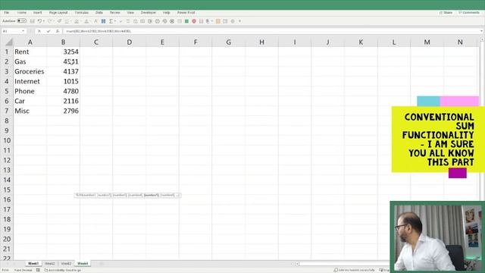Open the Insert ribbon tab

click(x=37, y=13)
